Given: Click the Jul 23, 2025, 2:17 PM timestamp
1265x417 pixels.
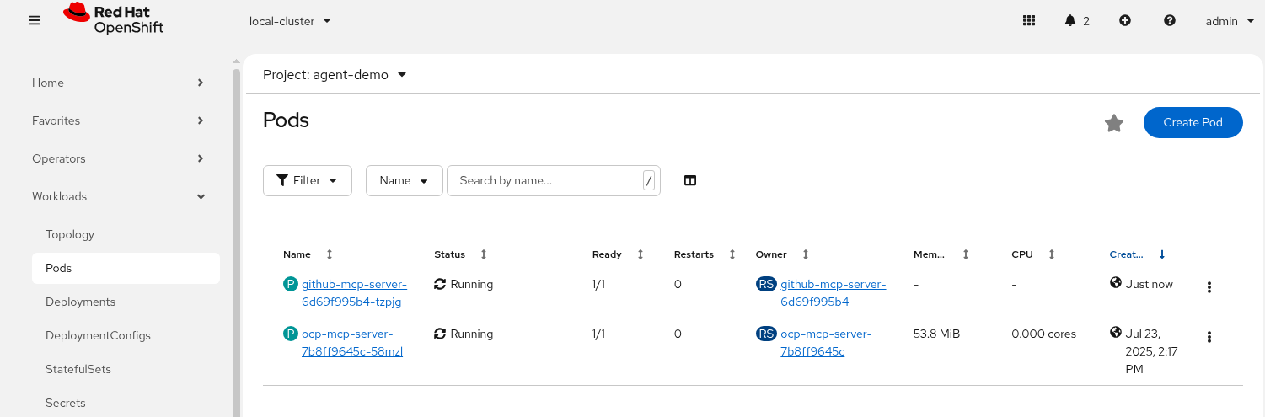Looking at the screenshot, I should [x=1152, y=351].
